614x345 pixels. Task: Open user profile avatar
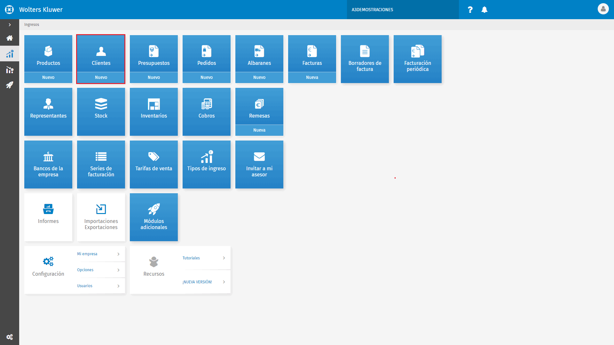click(x=603, y=9)
